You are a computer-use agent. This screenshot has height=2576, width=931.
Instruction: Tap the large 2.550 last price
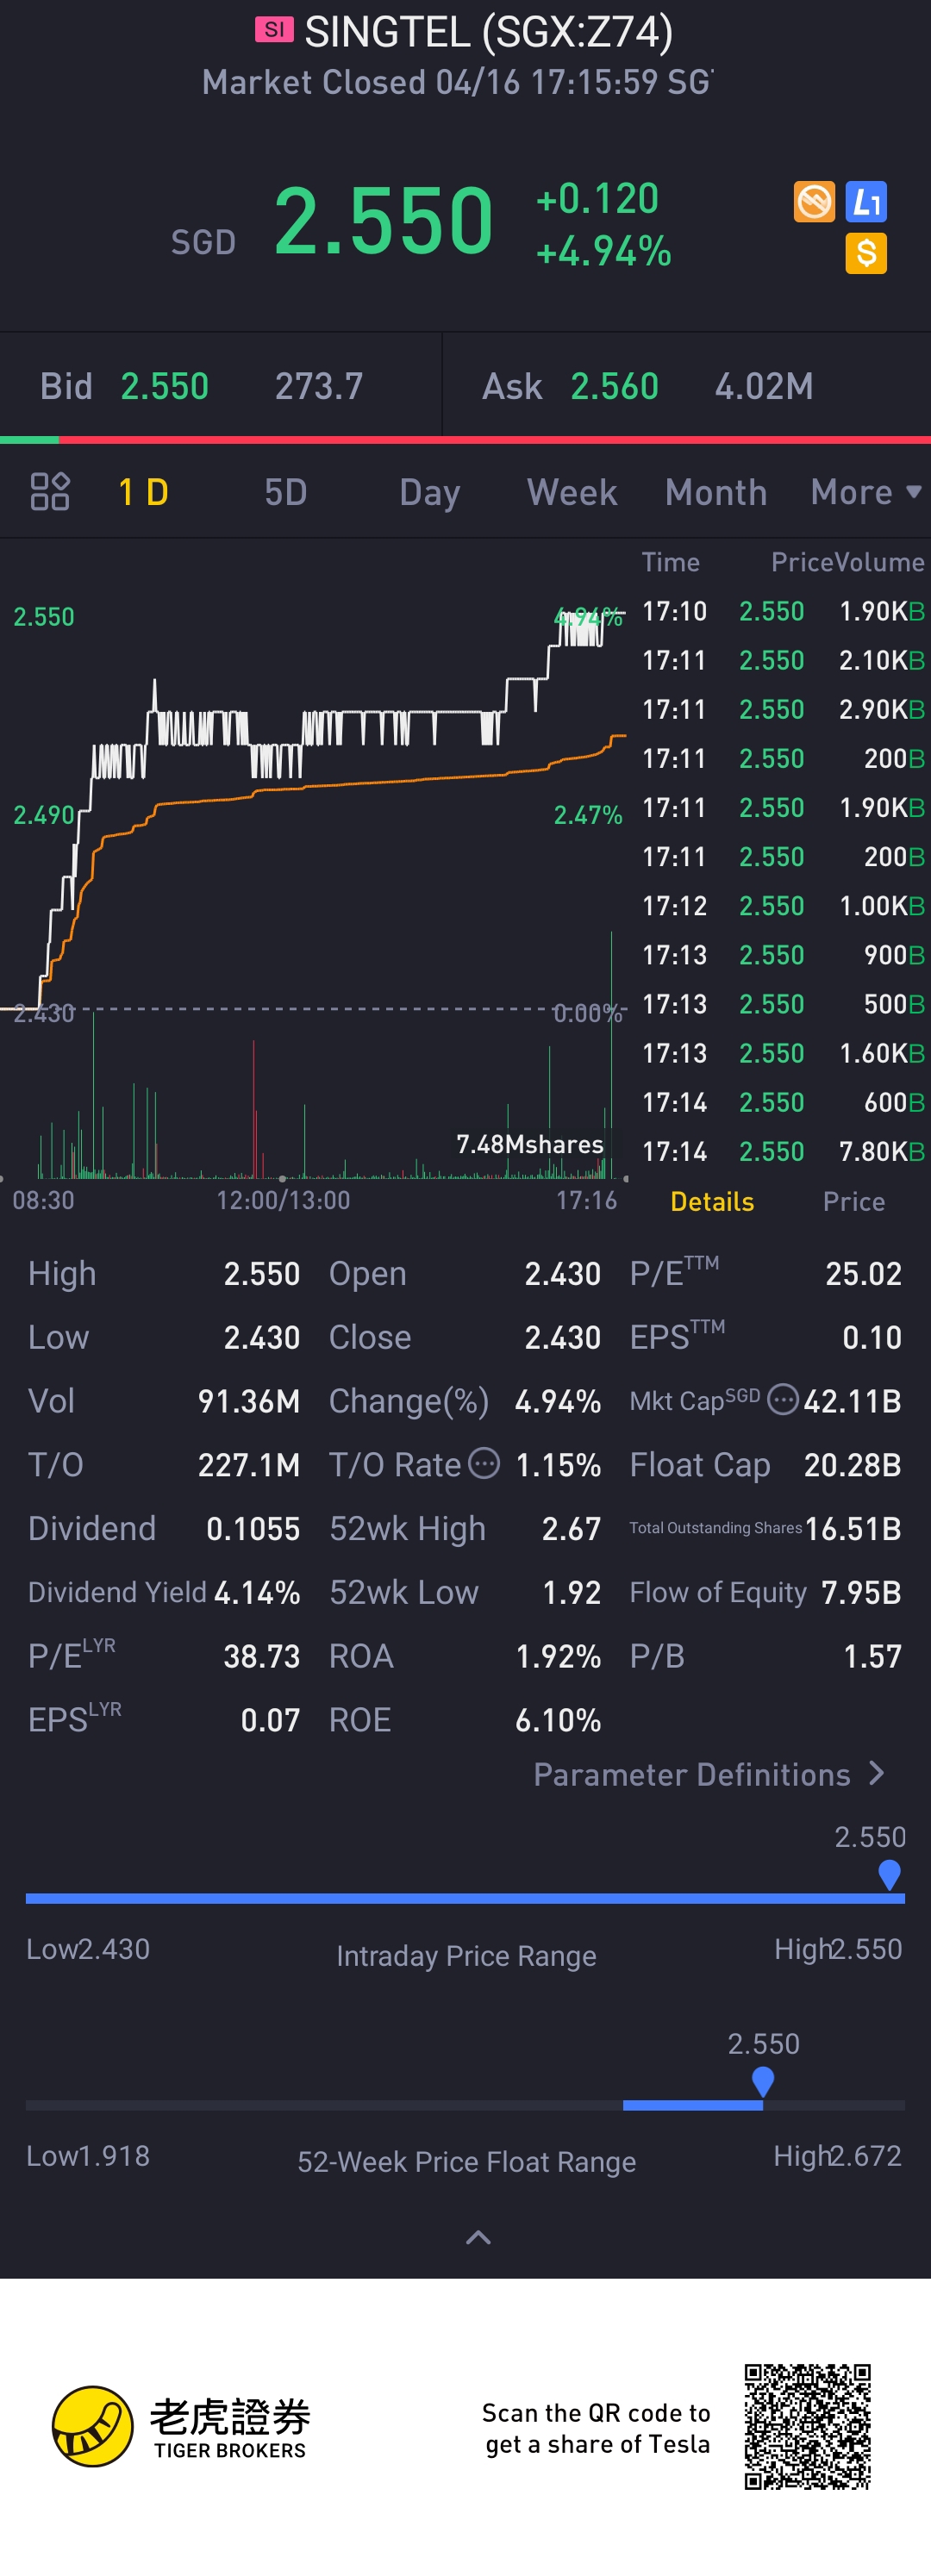(383, 220)
